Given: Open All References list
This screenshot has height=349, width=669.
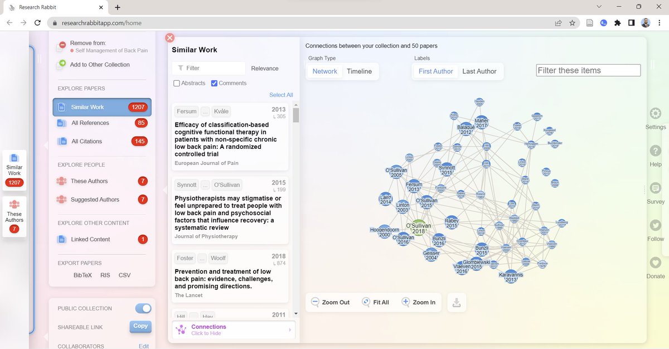Looking at the screenshot, I should (102, 123).
